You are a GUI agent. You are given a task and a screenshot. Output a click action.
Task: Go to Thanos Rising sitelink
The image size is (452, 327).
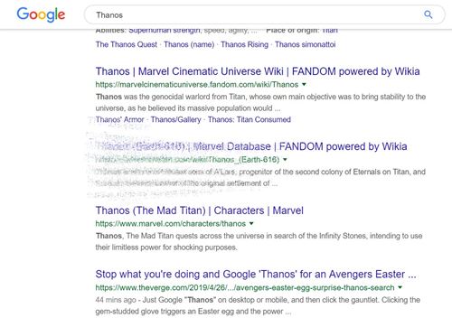tap(244, 44)
